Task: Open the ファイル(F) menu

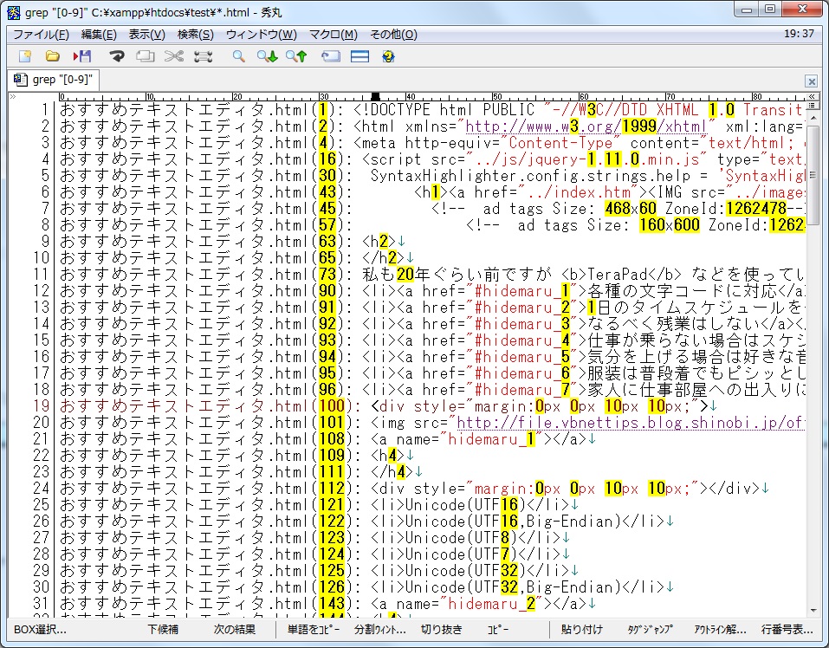Action: 42,35
